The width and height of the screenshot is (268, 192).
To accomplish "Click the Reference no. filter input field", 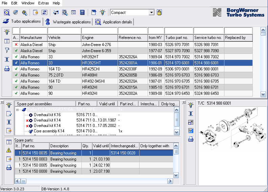I will pyautogui.click(x=132, y=31).
